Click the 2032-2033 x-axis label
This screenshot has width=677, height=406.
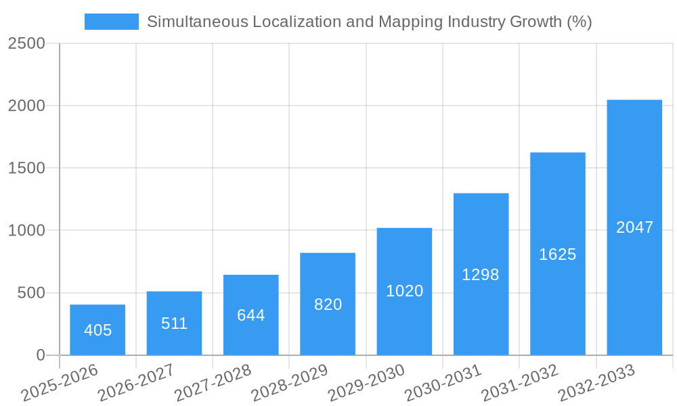tap(597, 382)
